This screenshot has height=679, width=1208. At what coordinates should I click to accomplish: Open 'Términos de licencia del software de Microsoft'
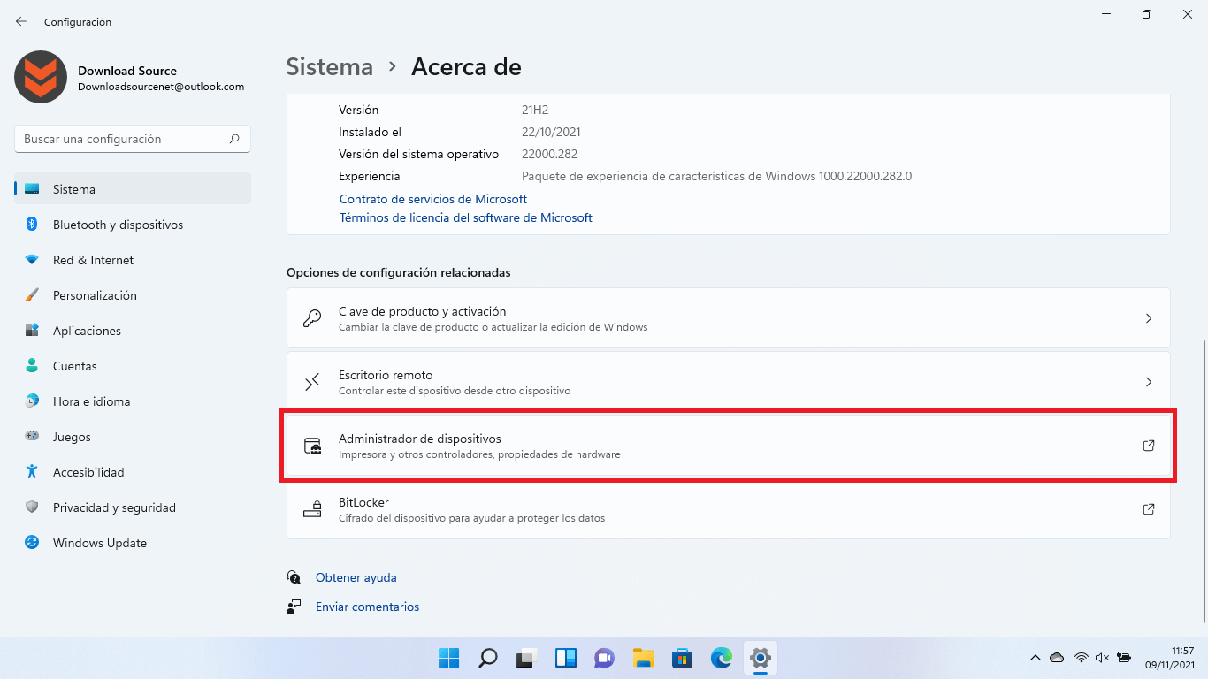coord(466,217)
